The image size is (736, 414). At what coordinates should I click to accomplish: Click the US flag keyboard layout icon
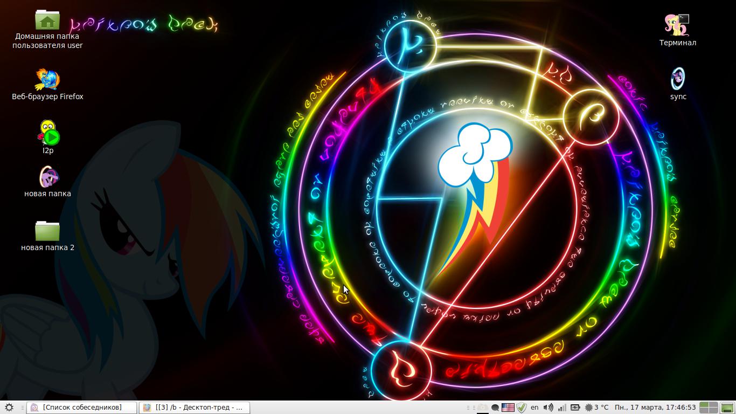pyautogui.click(x=508, y=408)
